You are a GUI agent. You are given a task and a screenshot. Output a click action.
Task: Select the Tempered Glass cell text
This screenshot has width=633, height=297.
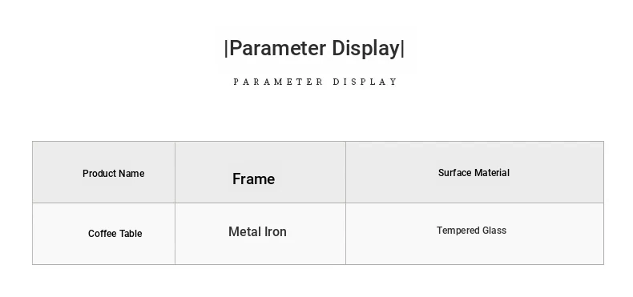pos(471,231)
